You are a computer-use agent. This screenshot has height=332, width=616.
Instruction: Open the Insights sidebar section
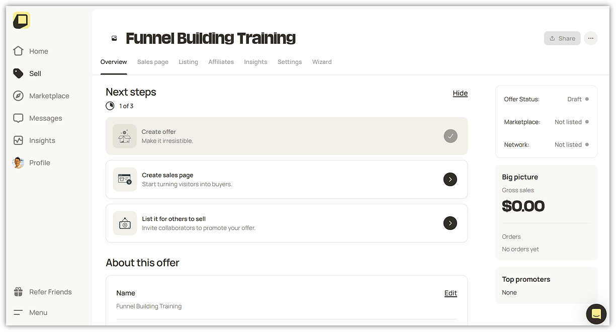[42, 140]
